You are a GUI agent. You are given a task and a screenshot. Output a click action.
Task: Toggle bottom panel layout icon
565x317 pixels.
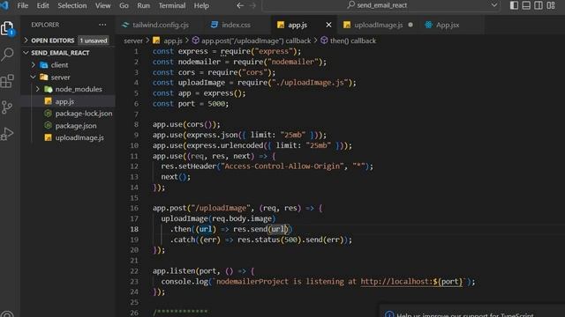pyautogui.click(x=526, y=5)
